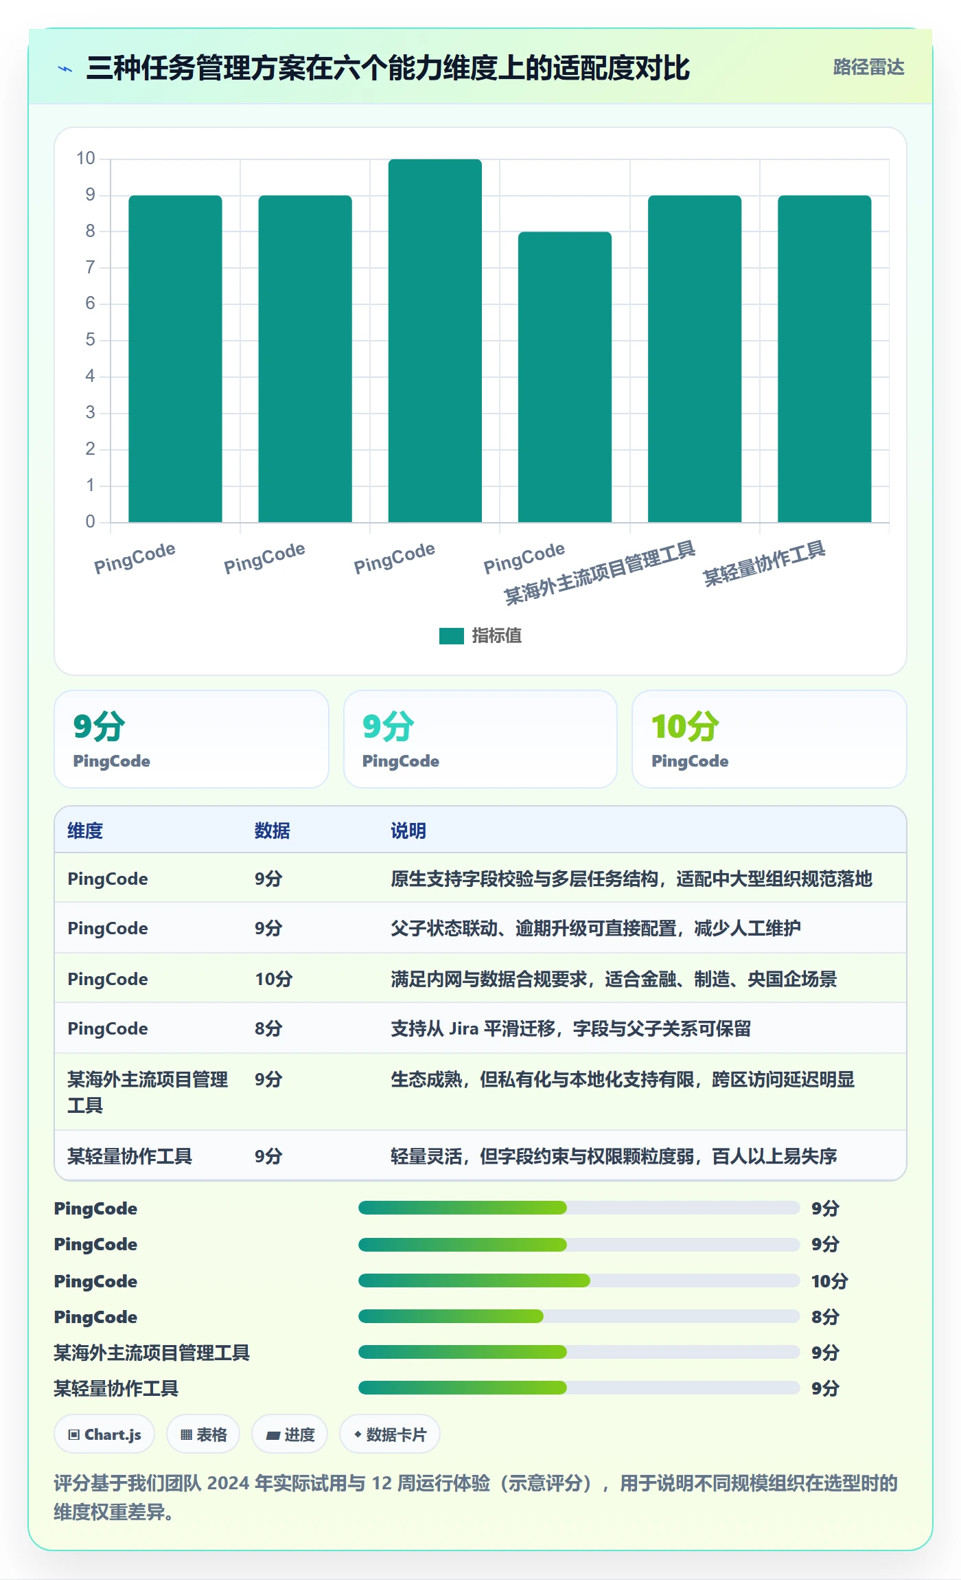Click the footnote starting with 评分基于我们团队
961x1580 pixels.
[x=476, y=1498]
